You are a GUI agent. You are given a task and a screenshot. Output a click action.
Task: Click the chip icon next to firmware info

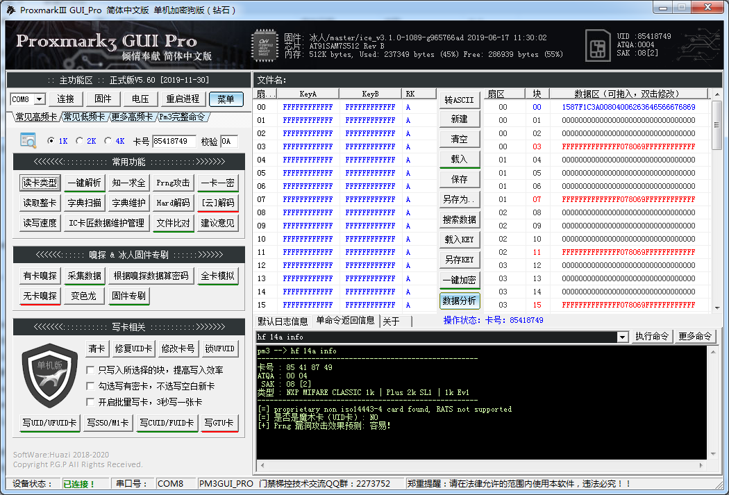click(265, 44)
